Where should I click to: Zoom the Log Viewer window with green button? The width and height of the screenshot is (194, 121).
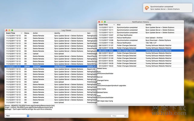pos(12,30)
